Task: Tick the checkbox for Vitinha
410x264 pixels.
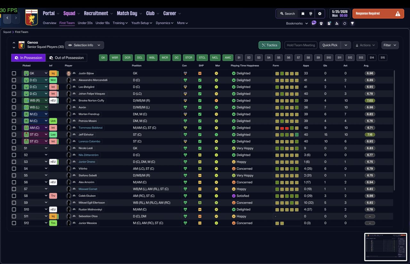Action: [14, 169]
